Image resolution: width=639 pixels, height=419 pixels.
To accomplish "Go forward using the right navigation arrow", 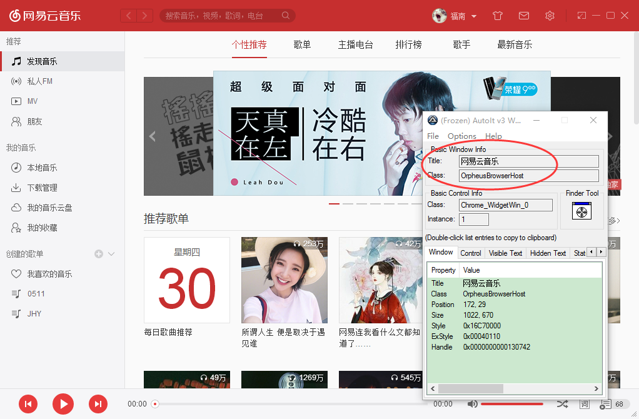I will click(144, 16).
